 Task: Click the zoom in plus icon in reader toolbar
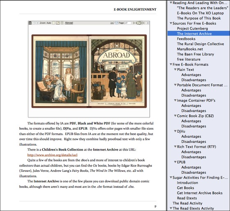point(37,23)
